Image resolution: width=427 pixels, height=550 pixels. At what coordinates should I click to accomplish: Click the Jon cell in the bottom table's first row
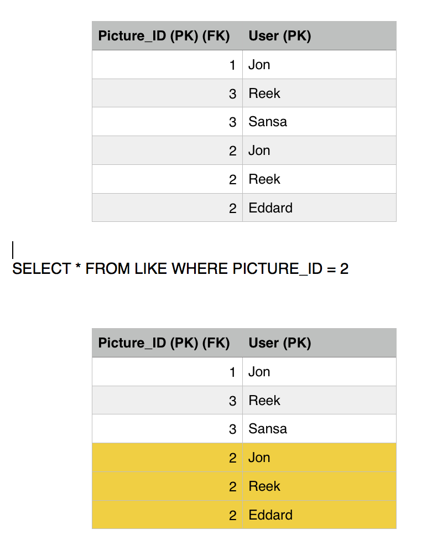click(259, 372)
